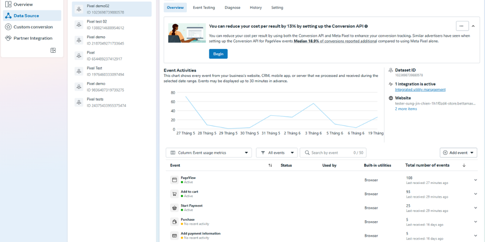The width and height of the screenshot is (485, 242).
Task: Click the Built-in utilities column header
Action: point(378,166)
